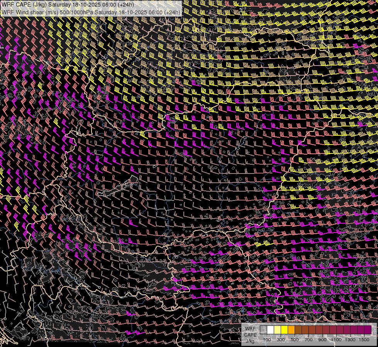
Task: Click the WRF word in the legend
Action: click(250, 329)
